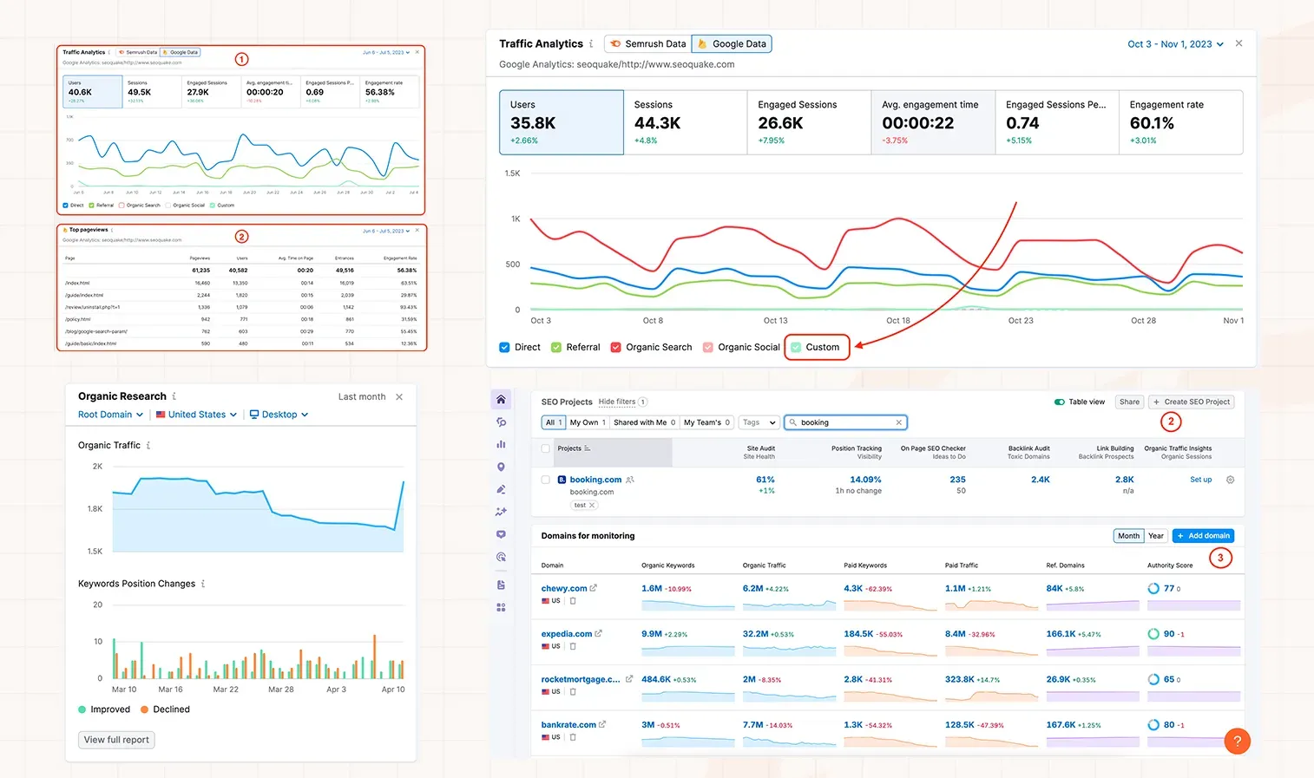The width and height of the screenshot is (1314, 778).
Task: Select the Year tab in Domains for monitoring
Action: point(1156,535)
